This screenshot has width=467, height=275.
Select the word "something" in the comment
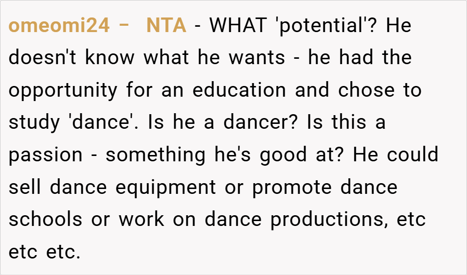click(156, 155)
